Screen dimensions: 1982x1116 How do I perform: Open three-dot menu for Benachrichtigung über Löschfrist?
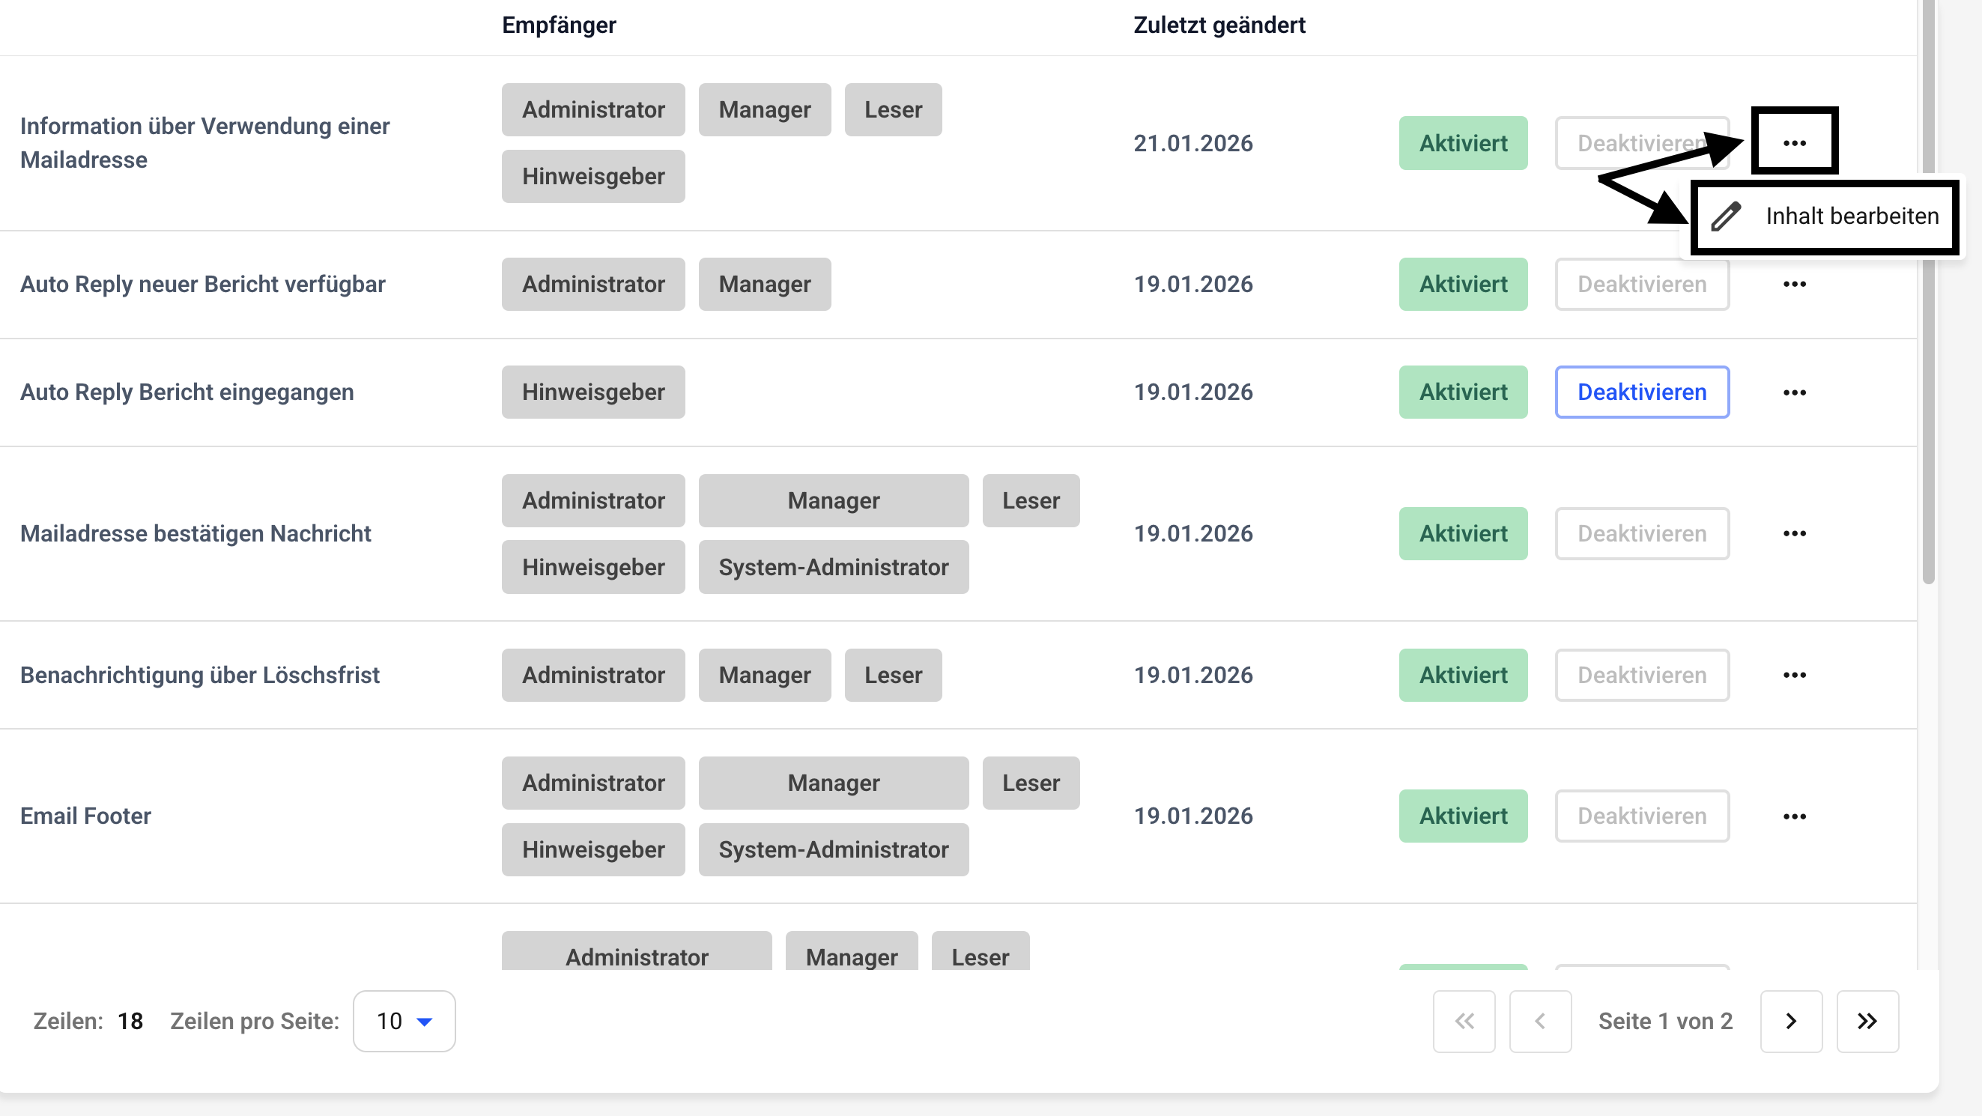(1794, 676)
